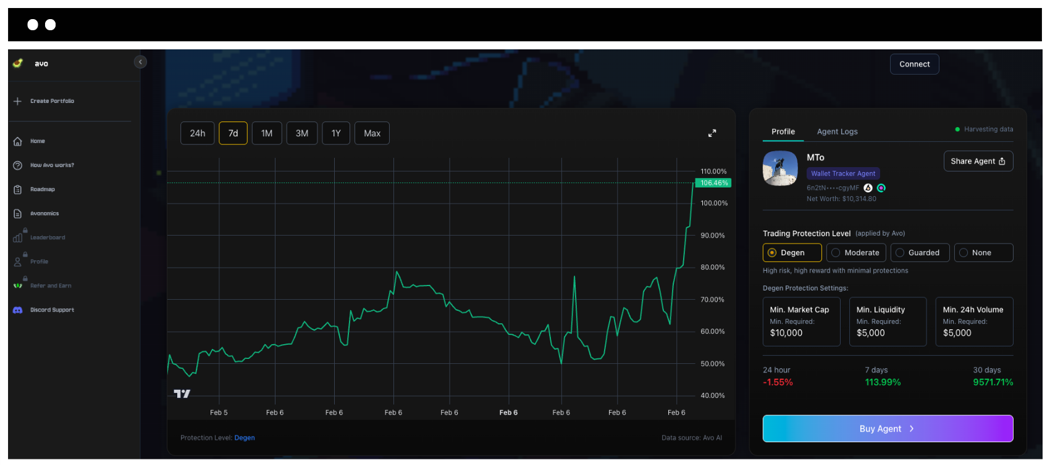Click the bold Feb 6 date label
This screenshot has width=1050, height=465.
point(508,413)
